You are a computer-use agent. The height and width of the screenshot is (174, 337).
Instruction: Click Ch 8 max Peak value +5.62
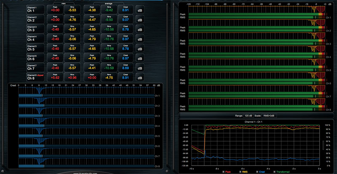click(55, 77)
